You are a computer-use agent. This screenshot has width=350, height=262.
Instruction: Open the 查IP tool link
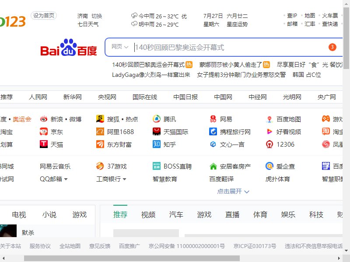[x=292, y=16]
